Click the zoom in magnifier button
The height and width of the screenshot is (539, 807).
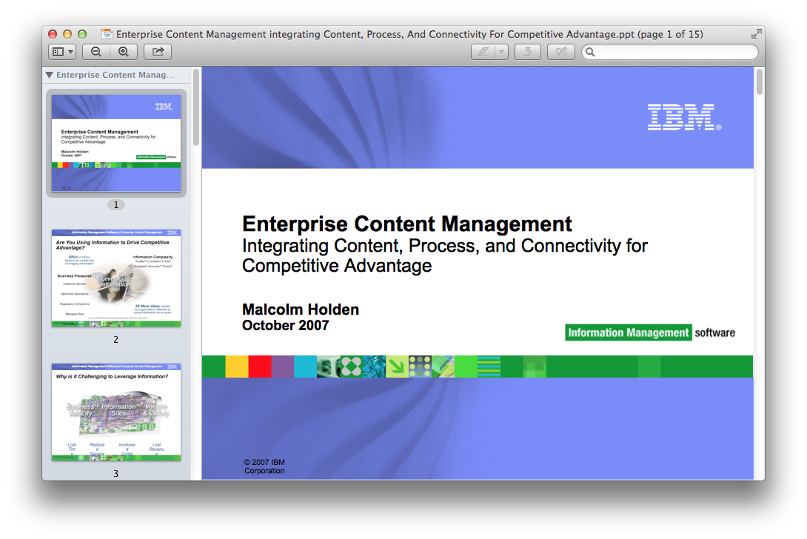(x=124, y=52)
